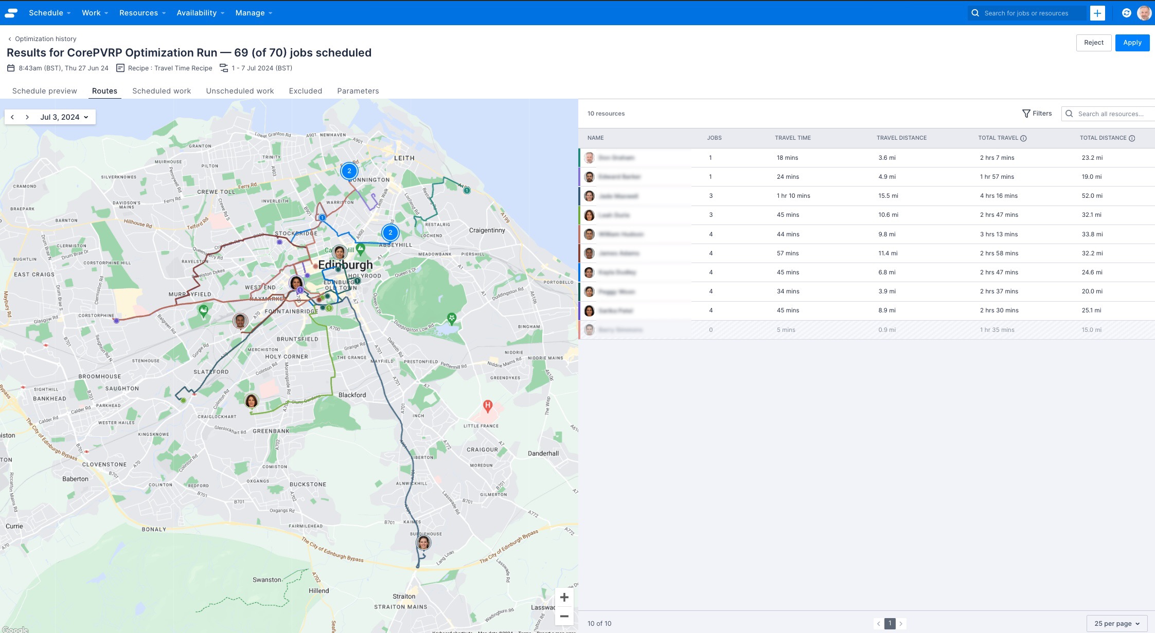The width and height of the screenshot is (1155, 633).
Task: Apply the optimization run results
Action: [x=1132, y=43]
